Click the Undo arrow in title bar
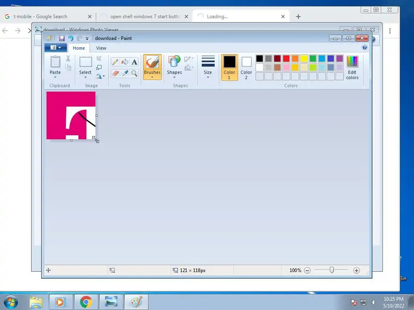414x310 pixels. 71,38
